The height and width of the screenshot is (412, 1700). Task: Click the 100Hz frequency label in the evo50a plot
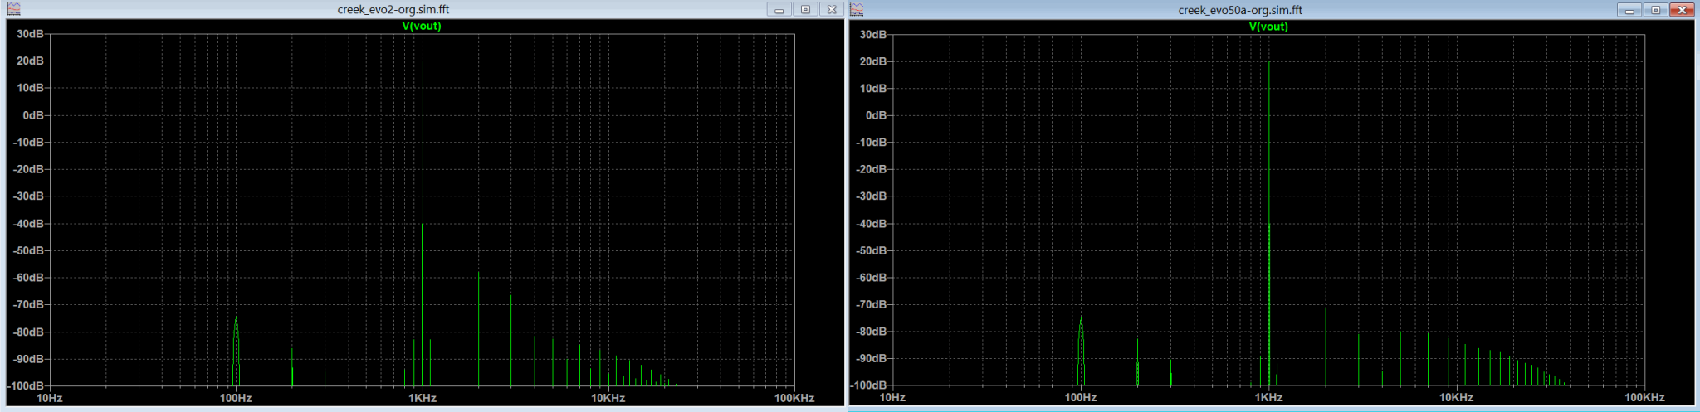click(x=1081, y=397)
